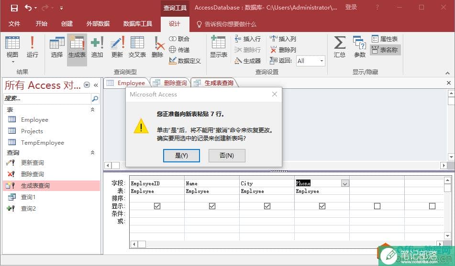Open the Create (创建) ribbon tab
This screenshot has height=266, width=455.
(x=67, y=24)
